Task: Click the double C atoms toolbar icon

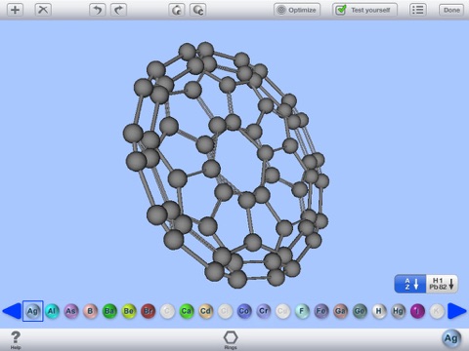Action: tap(198, 10)
